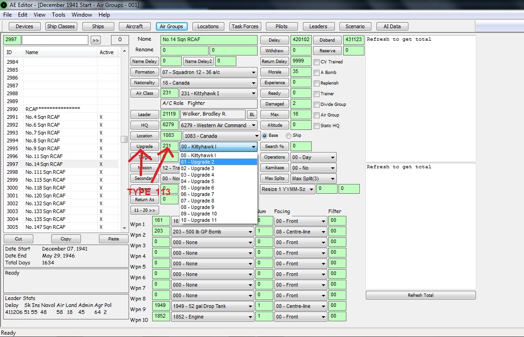Open the Tools menu

[x=58, y=15]
